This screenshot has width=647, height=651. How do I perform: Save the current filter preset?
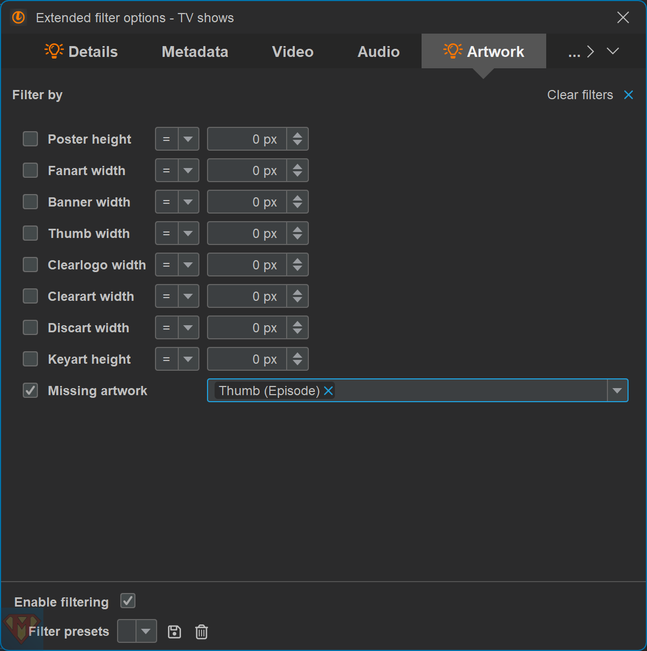point(174,631)
